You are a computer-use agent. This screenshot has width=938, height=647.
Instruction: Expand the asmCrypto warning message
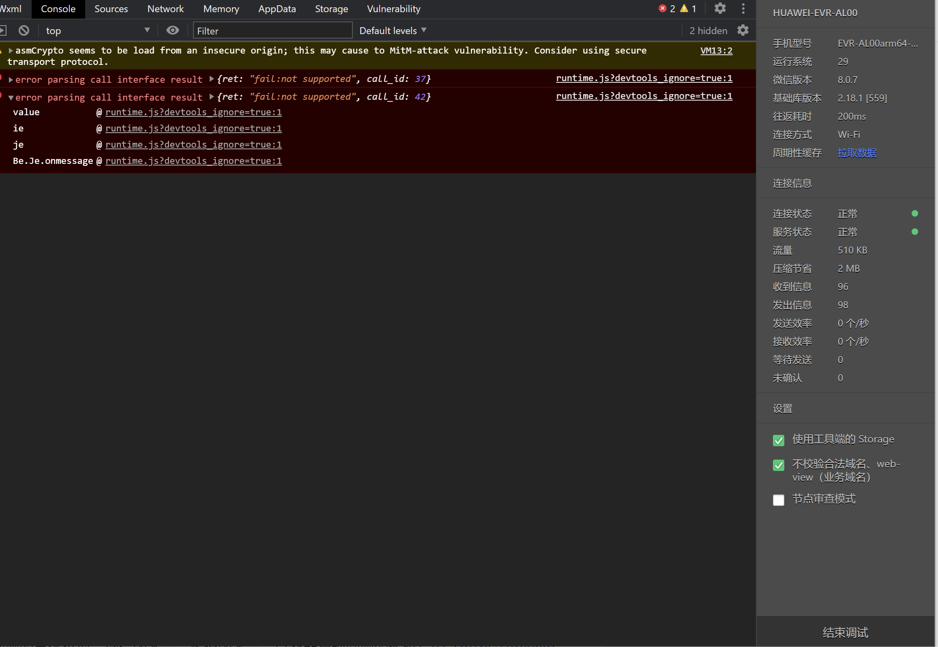11,51
